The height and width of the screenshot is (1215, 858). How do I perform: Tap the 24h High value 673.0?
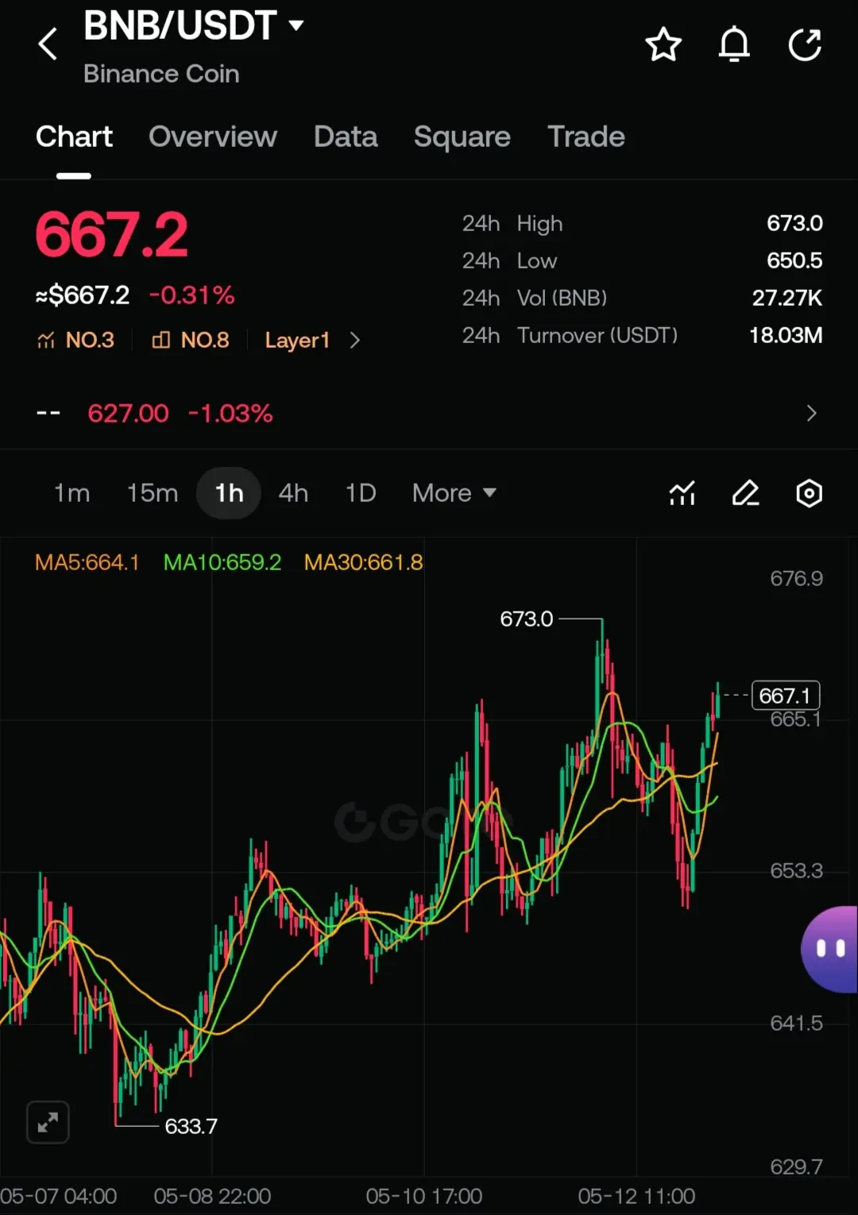pyautogui.click(x=794, y=223)
